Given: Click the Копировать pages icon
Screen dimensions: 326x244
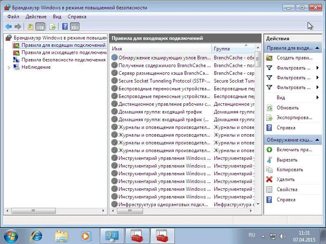Looking at the screenshot, I should 269,170.
